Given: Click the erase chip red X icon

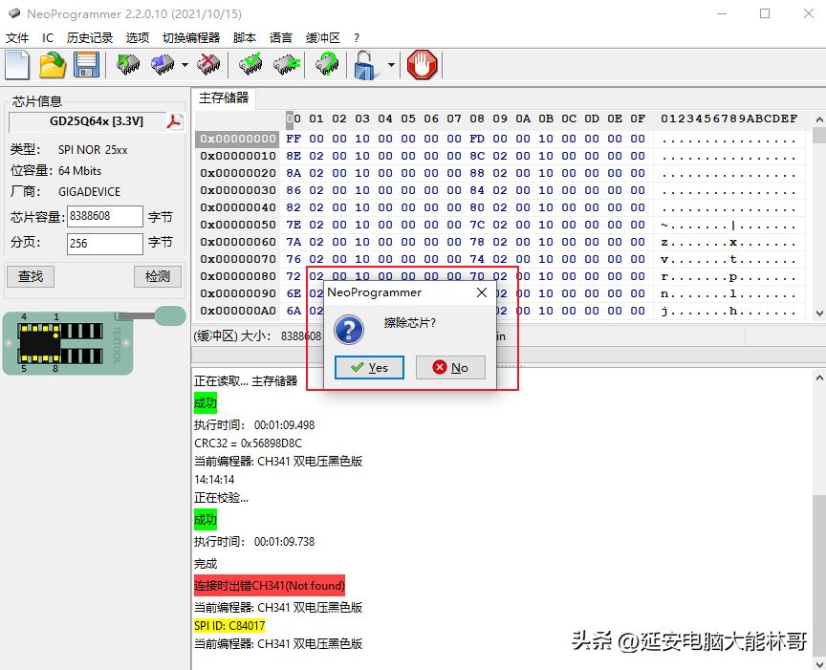Looking at the screenshot, I should click(x=208, y=65).
